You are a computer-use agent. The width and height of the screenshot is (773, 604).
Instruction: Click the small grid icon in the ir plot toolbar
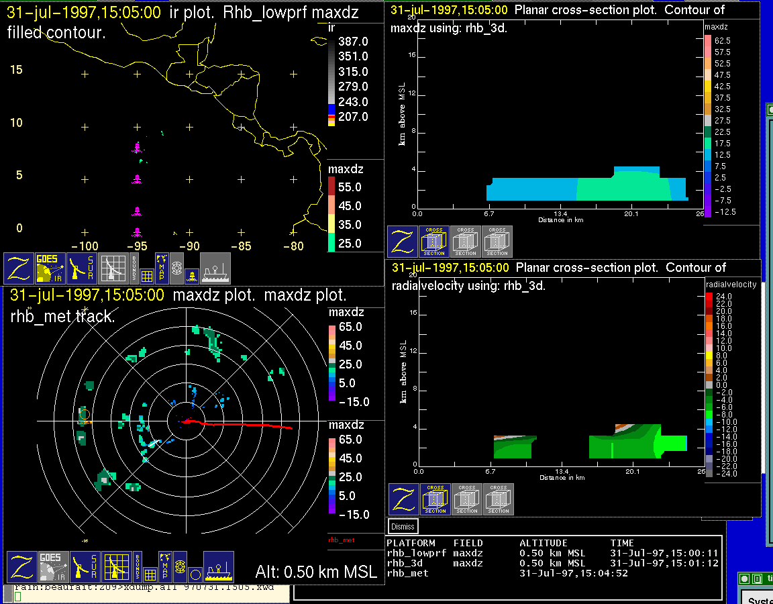[x=147, y=275]
